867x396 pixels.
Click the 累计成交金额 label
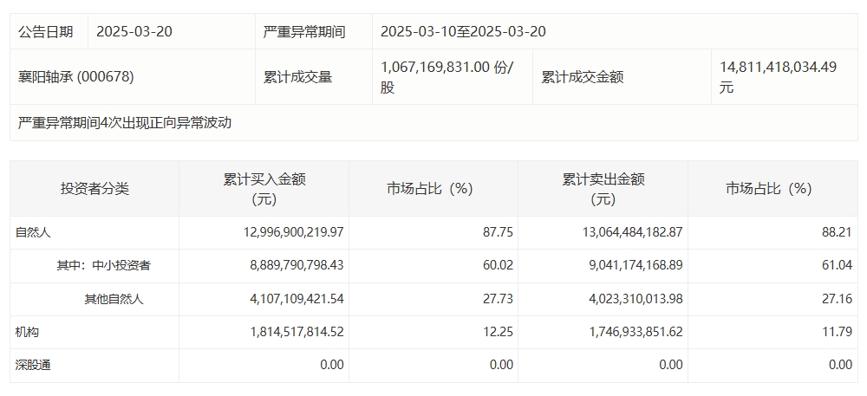click(582, 76)
